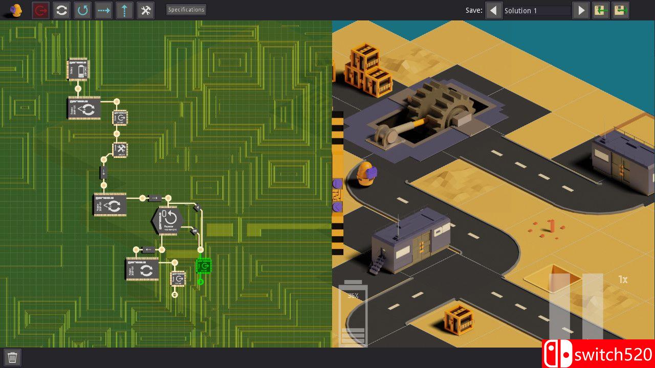Save solution with green right-arrow floppy

coord(621,10)
